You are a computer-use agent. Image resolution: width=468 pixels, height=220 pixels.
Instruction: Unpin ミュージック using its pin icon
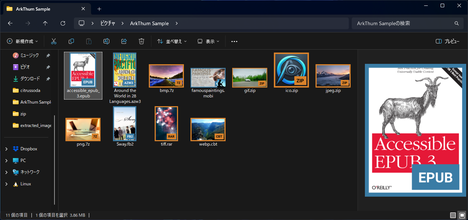(x=48, y=55)
